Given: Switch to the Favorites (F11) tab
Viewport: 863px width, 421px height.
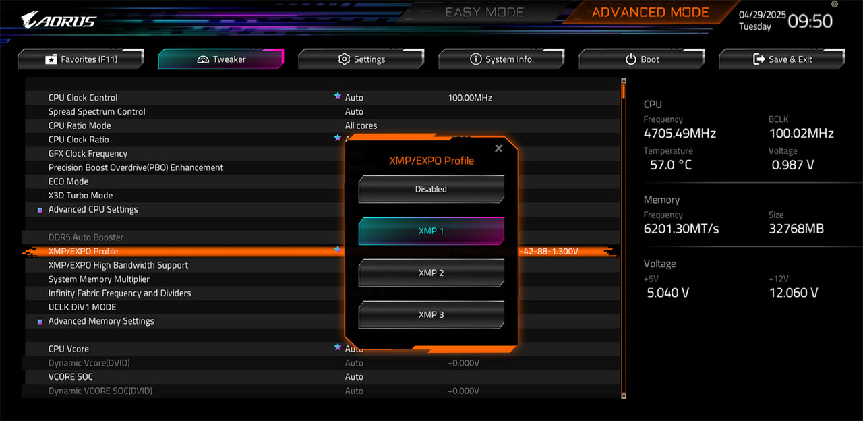Looking at the screenshot, I should [x=81, y=59].
